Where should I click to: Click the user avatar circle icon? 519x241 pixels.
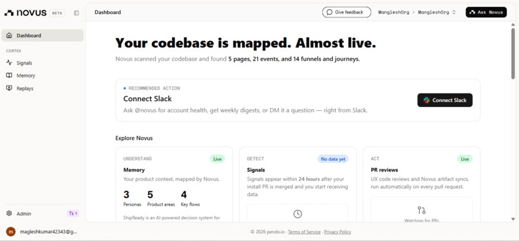pyautogui.click(x=11, y=232)
